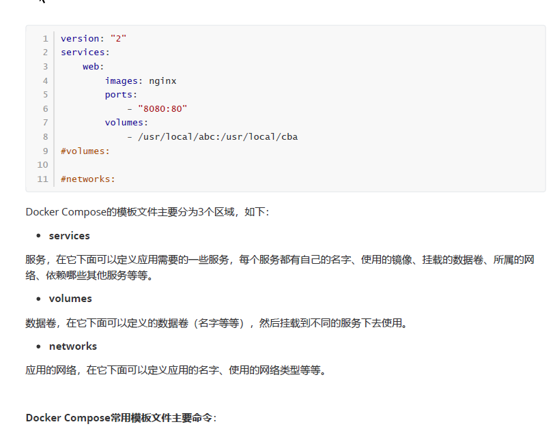The width and height of the screenshot is (553, 435).
Task: Click the "images: nginx" code line
Action: [x=140, y=80]
